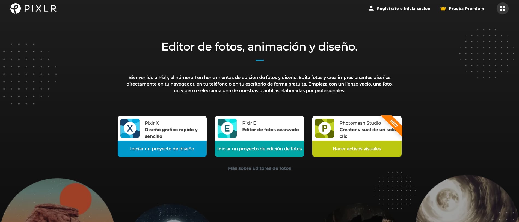The width and height of the screenshot is (519, 222).
Task: Click the user profile silhouette icon
Action: point(371,8)
